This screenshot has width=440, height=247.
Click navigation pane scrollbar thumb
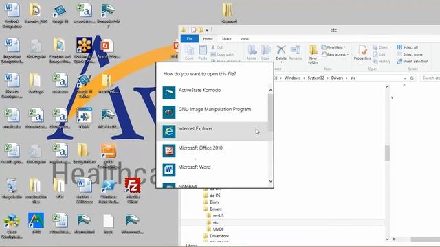point(387,153)
